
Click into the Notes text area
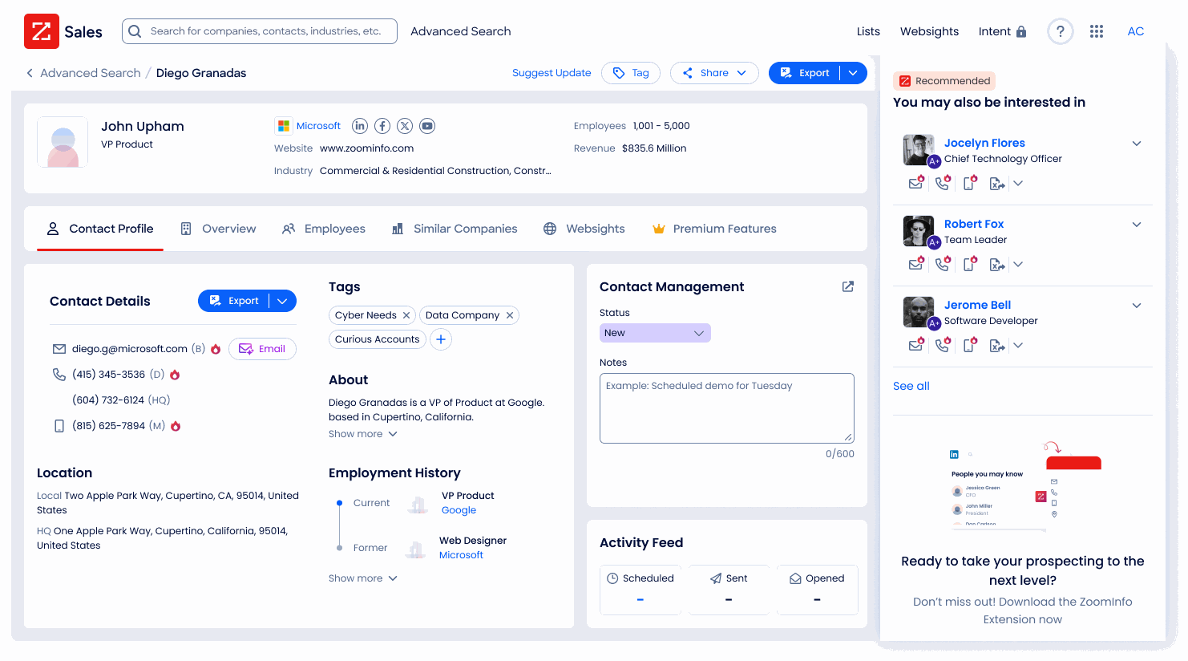pos(727,408)
